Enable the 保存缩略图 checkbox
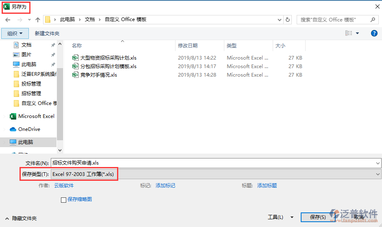The image size is (382, 227). (63, 199)
